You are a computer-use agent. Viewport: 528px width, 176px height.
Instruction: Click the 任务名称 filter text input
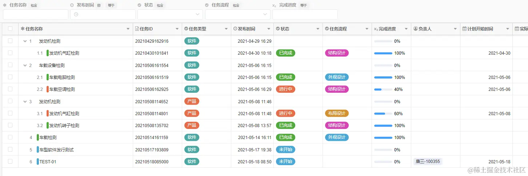point(36,14)
